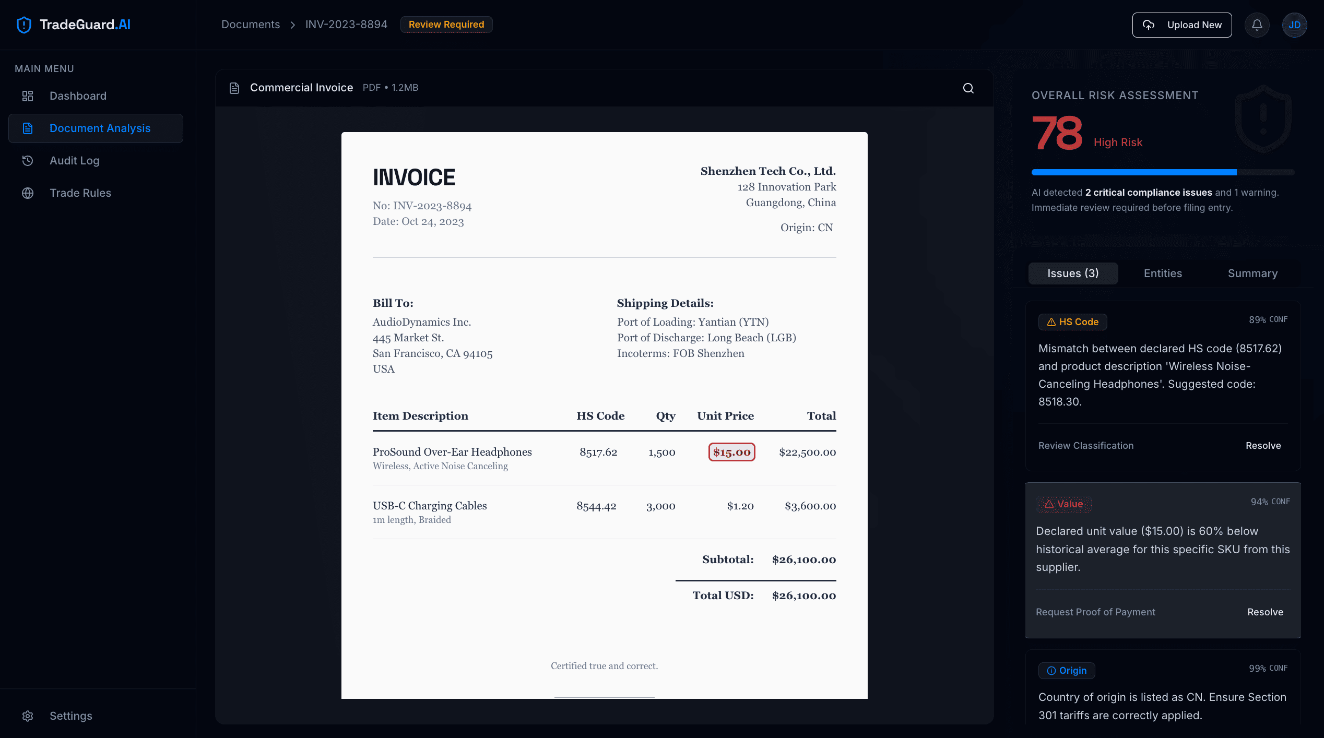
Task: Click the Documents breadcrumb link
Action: pos(251,25)
